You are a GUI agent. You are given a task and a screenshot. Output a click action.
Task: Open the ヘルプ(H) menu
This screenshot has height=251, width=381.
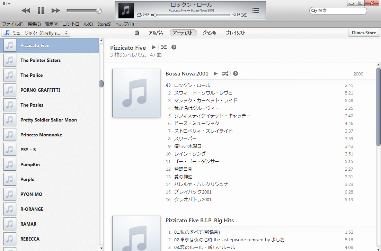click(x=125, y=24)
